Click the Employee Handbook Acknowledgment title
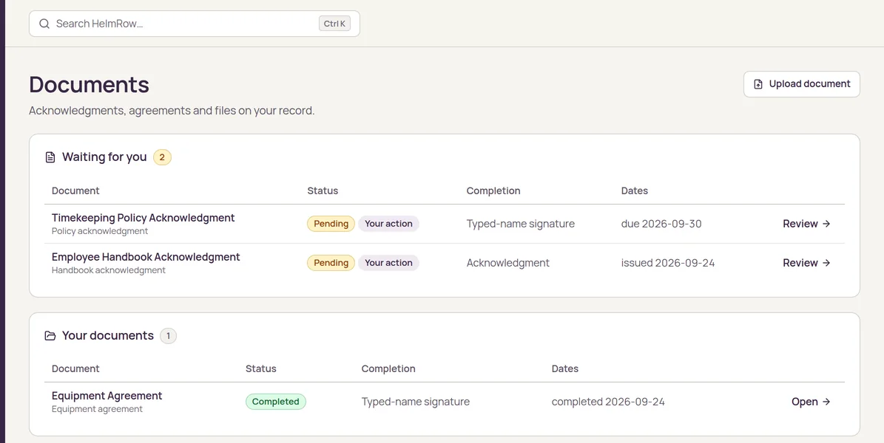The width and height of the screenshot is (884, 443). pyautogui.click(x=146, y=257)
